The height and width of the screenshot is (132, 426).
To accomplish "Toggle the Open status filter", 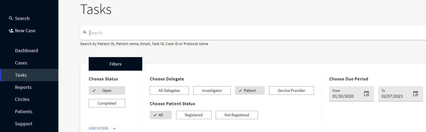I will coord(107,90).
